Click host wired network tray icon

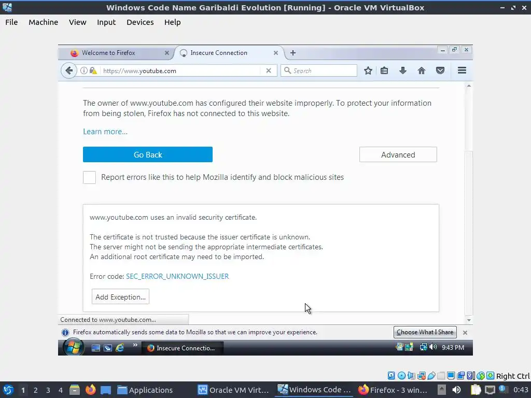point(490,390)
